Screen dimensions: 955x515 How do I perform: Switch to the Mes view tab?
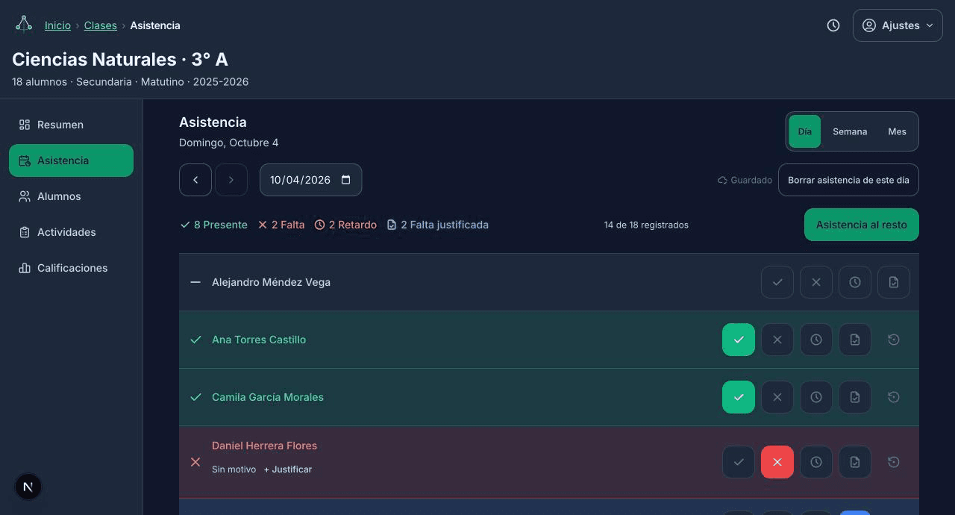coord(897,131)
